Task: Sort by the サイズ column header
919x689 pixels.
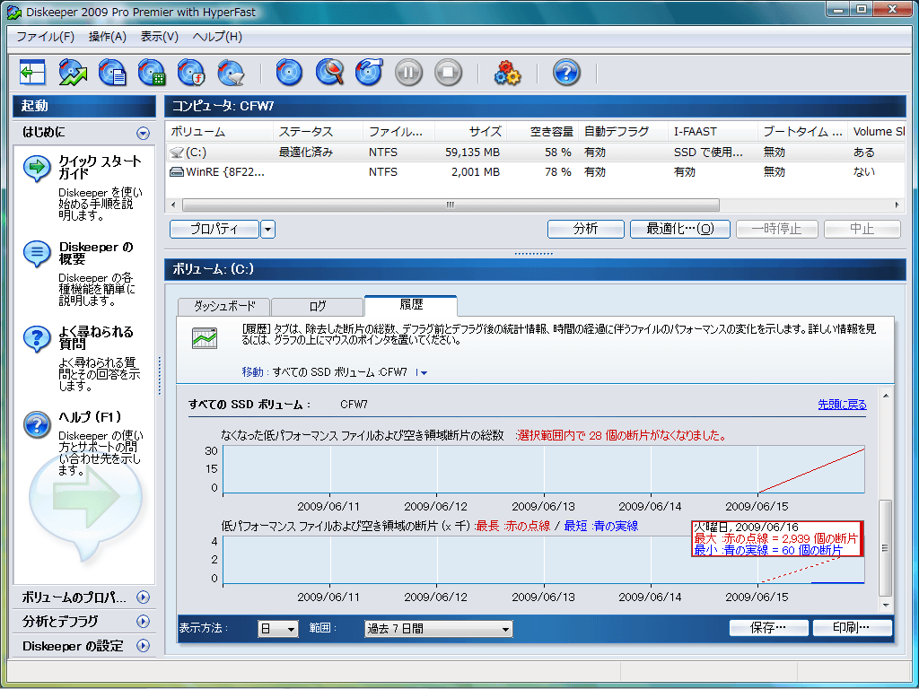Action: (470, 132)
